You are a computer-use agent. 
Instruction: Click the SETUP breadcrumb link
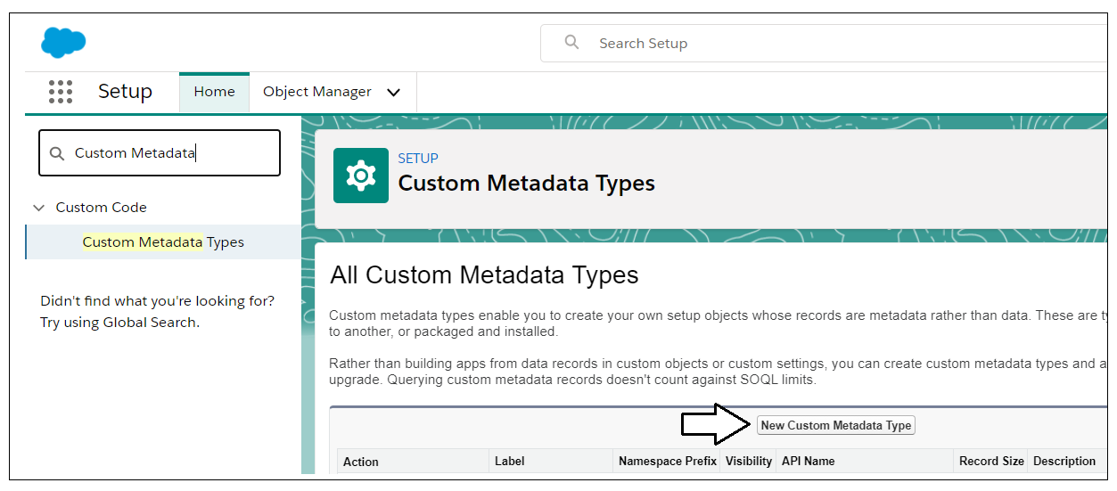(x=418, y=159)
